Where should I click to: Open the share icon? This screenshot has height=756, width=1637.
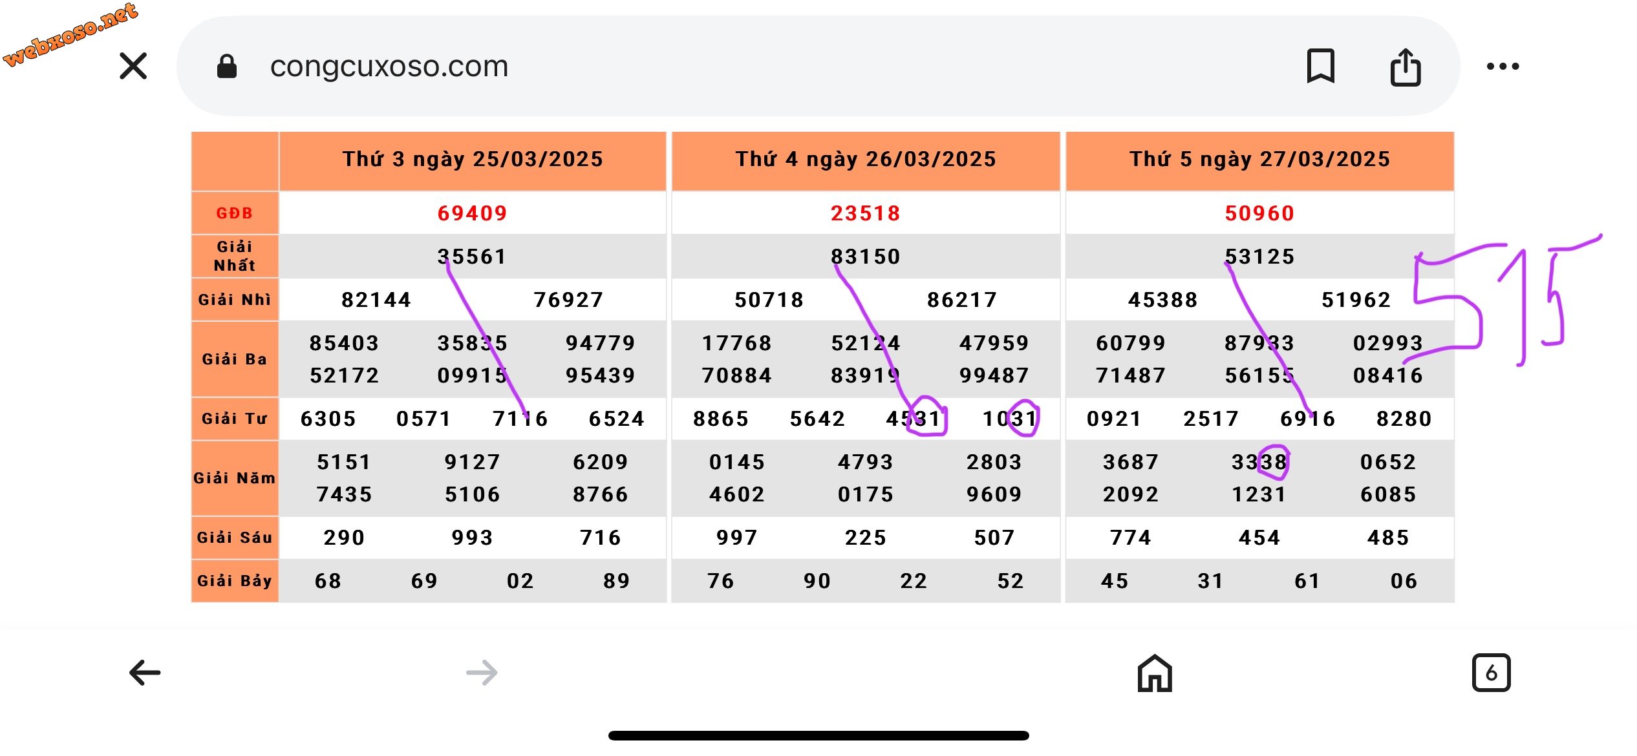point(1406,67)
